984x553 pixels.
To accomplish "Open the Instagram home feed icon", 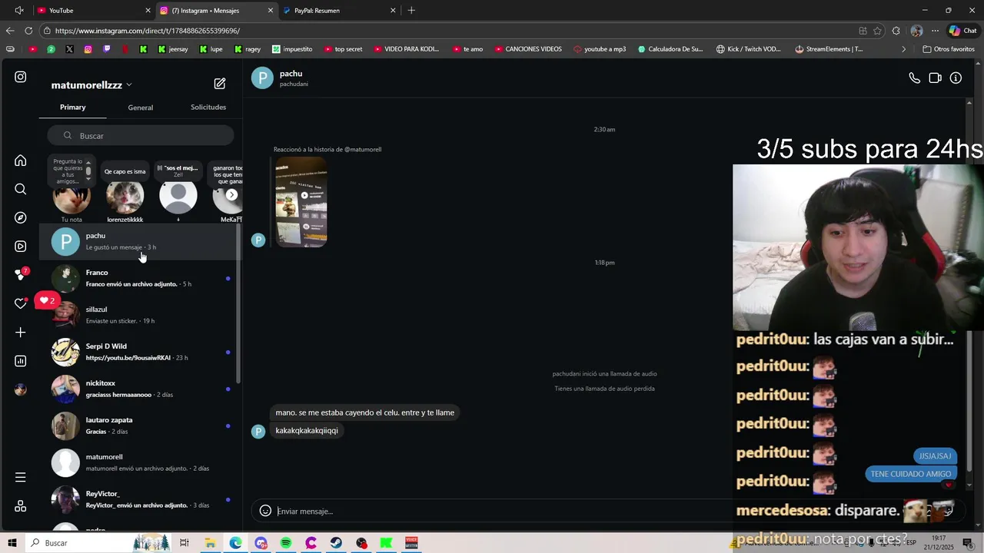I will pyautogui.click(x=21, y=161).
